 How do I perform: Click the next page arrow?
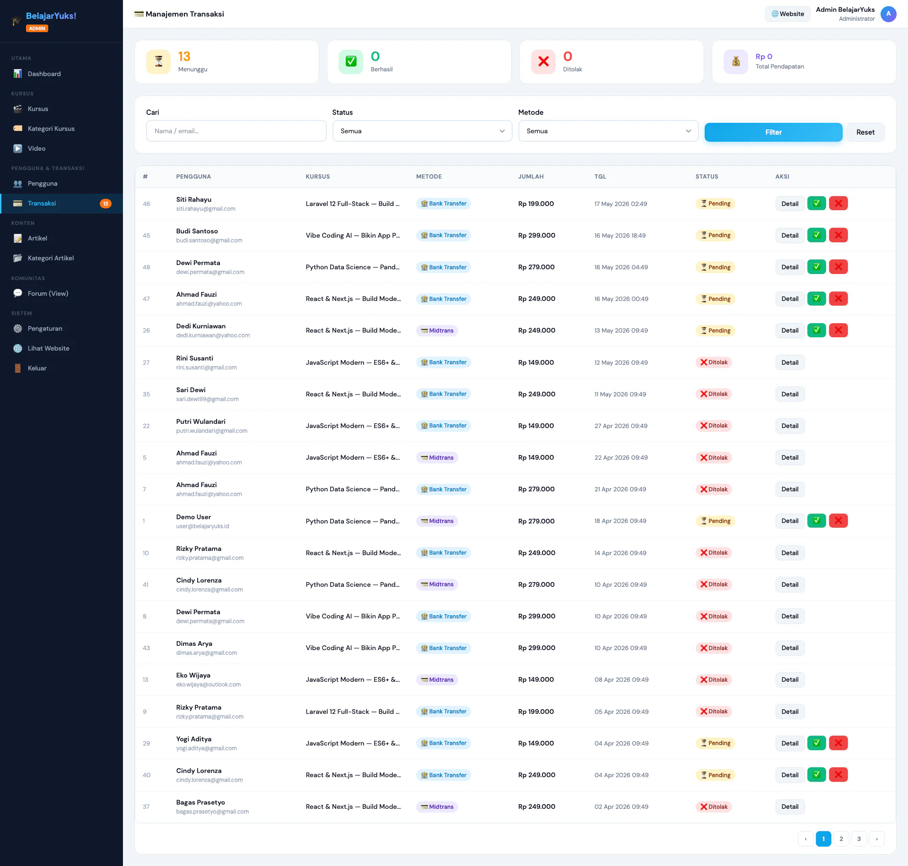point(877,839)
